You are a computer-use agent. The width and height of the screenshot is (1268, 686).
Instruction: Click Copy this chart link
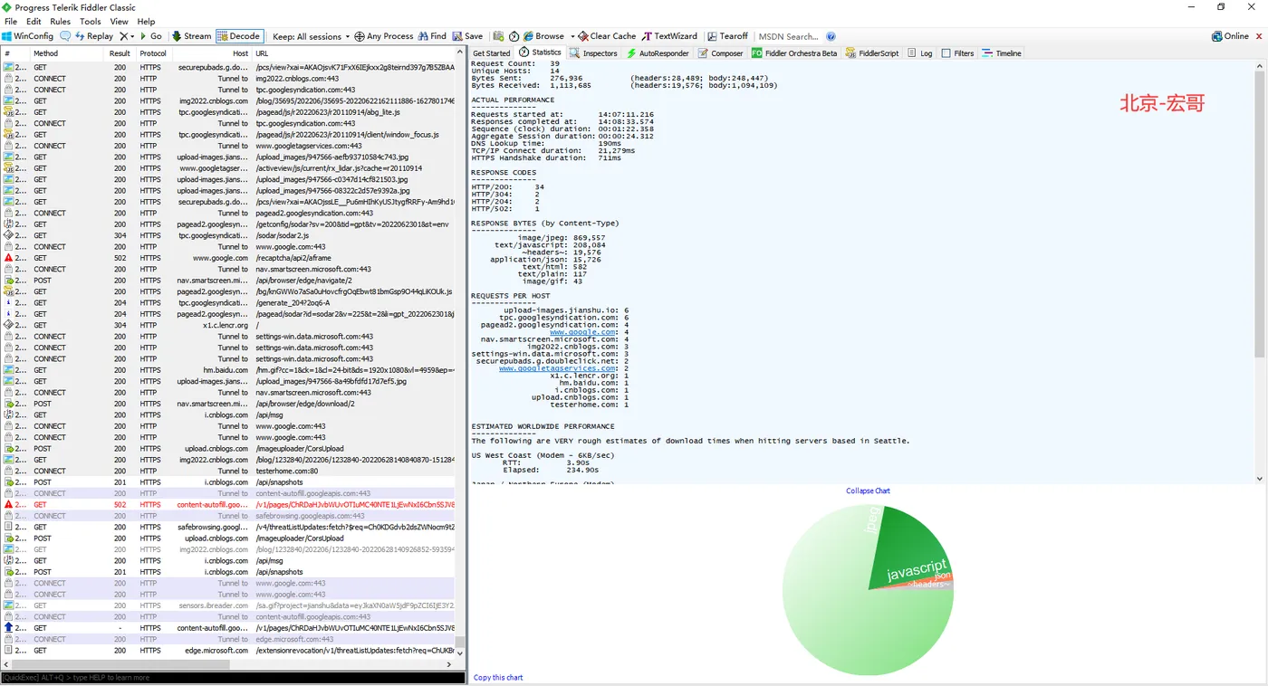498,677
